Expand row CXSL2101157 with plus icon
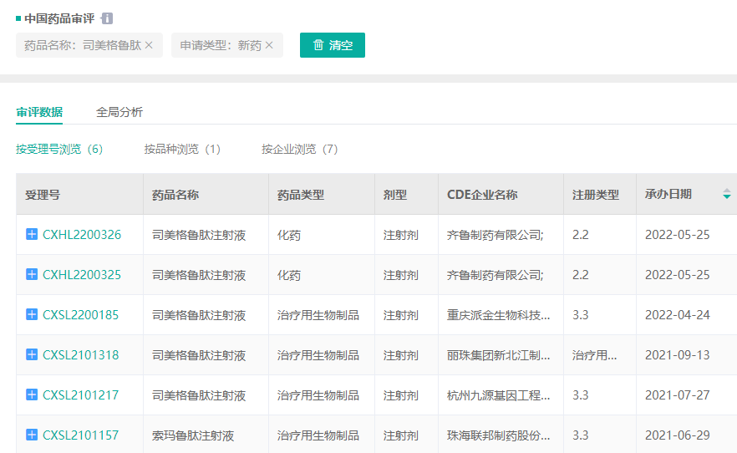Screen dimensions: 737x453 (32, 435)
